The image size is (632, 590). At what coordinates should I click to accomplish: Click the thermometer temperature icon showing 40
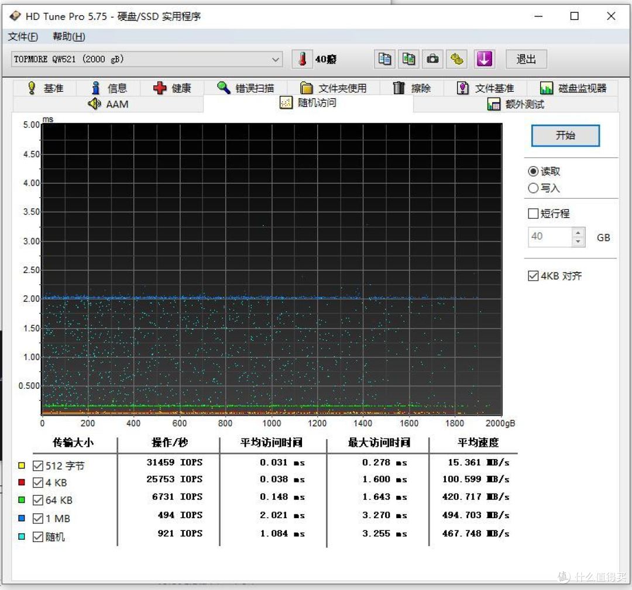click(301, 59)
